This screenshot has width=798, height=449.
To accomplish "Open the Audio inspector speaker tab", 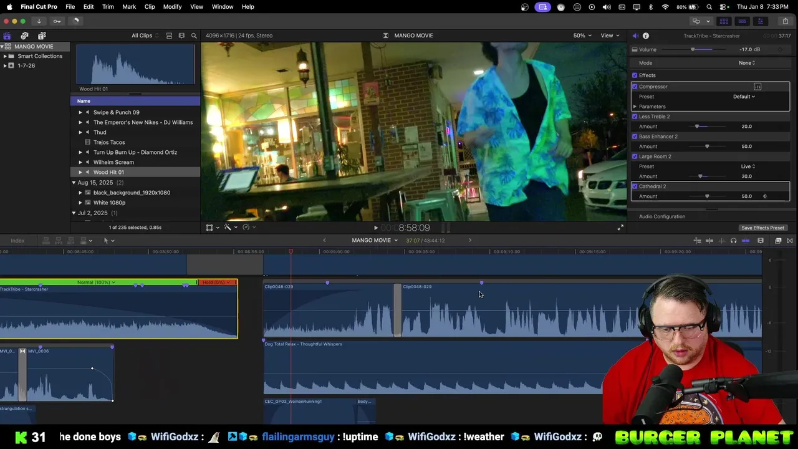I will pyautogui.click(x=635, y=36).
